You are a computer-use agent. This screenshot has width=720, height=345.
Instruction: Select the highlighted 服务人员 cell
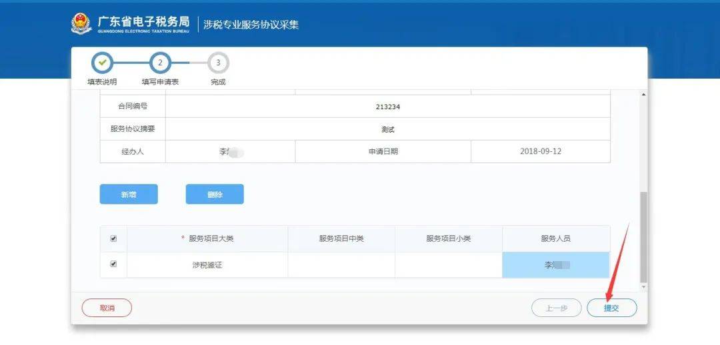point(556,264)
